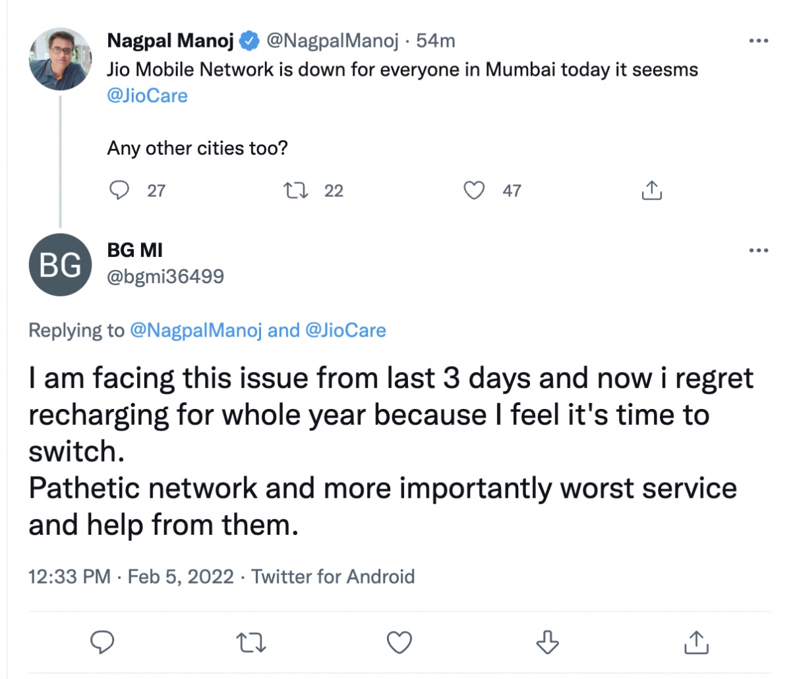Like BG MI's reply
Screen dimensions: 791x679
click(399, 641)
